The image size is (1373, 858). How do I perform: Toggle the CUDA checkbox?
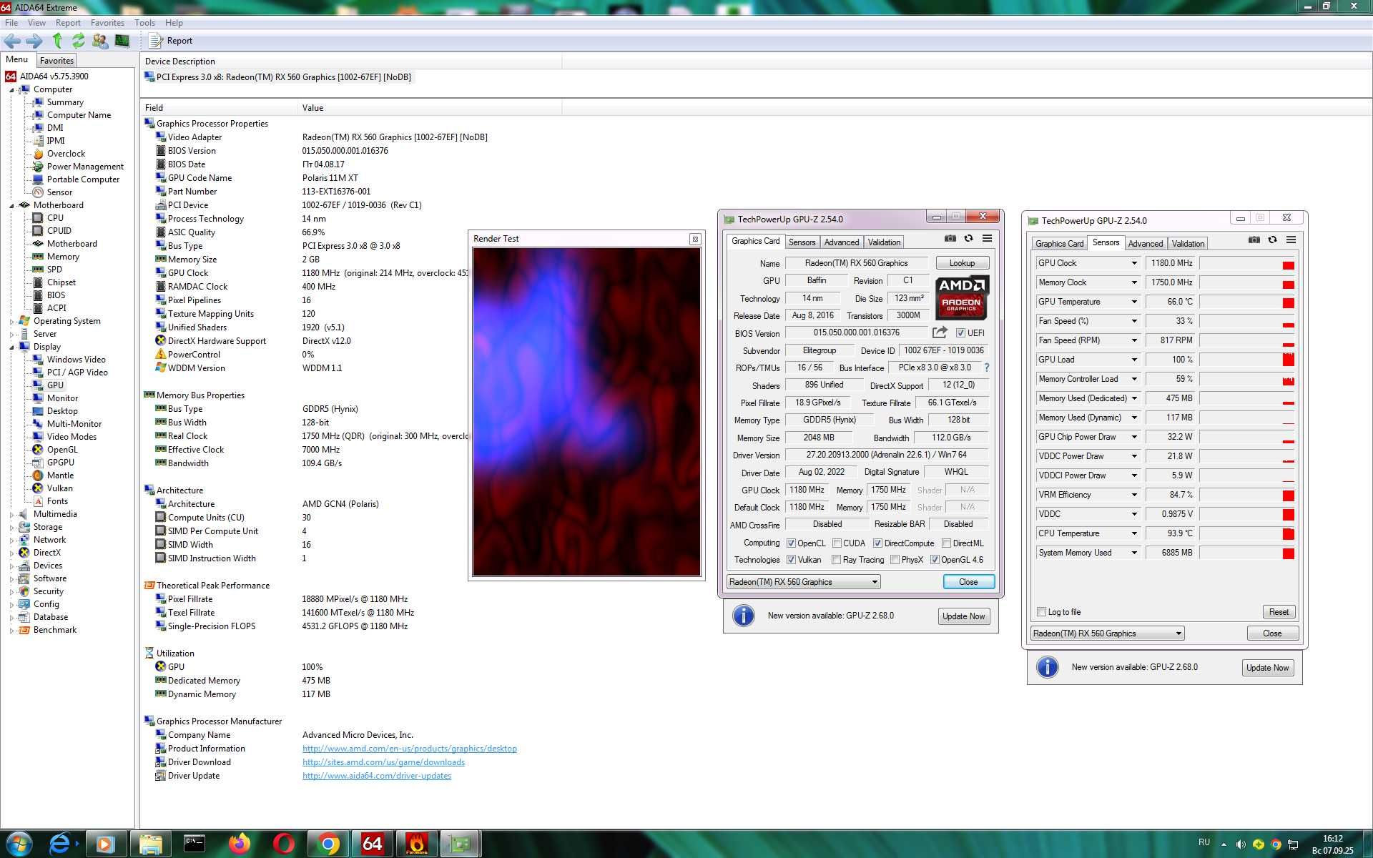pyautogui.click(x=837, y=543)
